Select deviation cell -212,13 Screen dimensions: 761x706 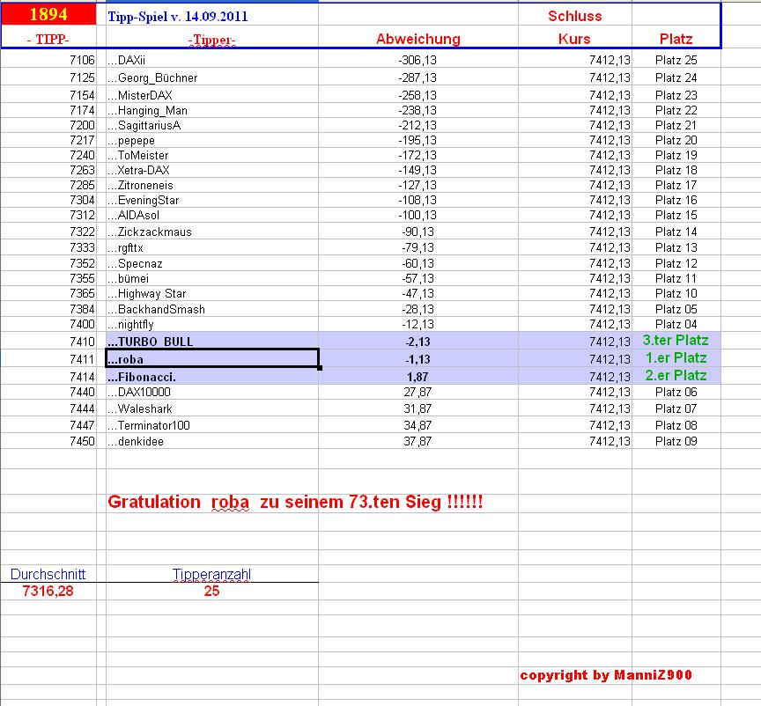pyautogui.click(x=417, y=125)
